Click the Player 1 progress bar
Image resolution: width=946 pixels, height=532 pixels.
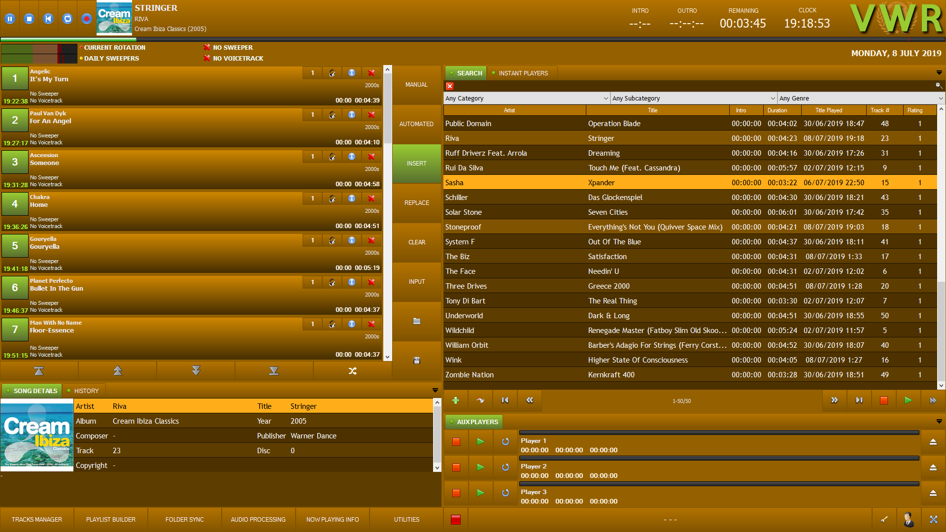click(x=719, y=432)
